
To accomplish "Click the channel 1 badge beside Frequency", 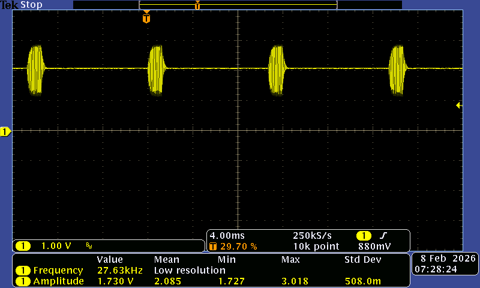I will point(23,271).
